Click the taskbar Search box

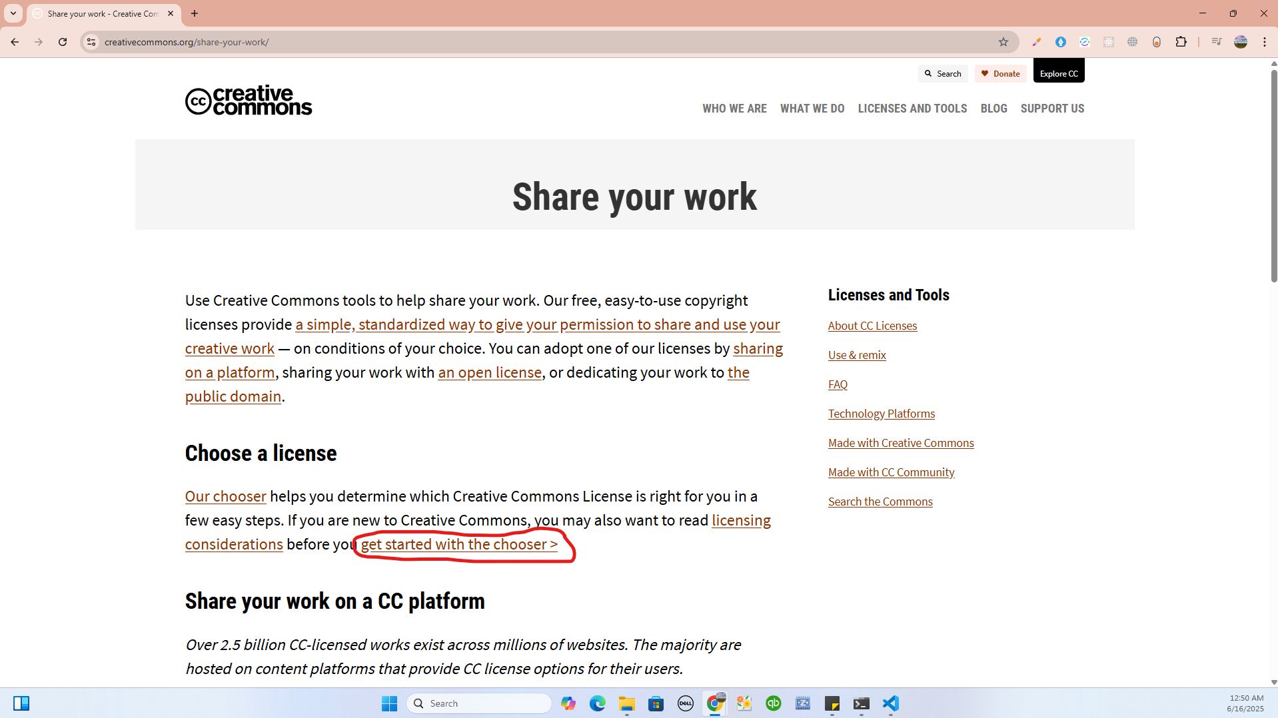pyautogui.click(x=479, y=703)
